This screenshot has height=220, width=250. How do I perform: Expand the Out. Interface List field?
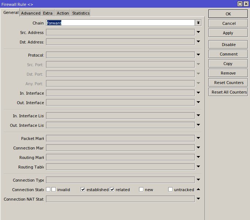[198, 125]
